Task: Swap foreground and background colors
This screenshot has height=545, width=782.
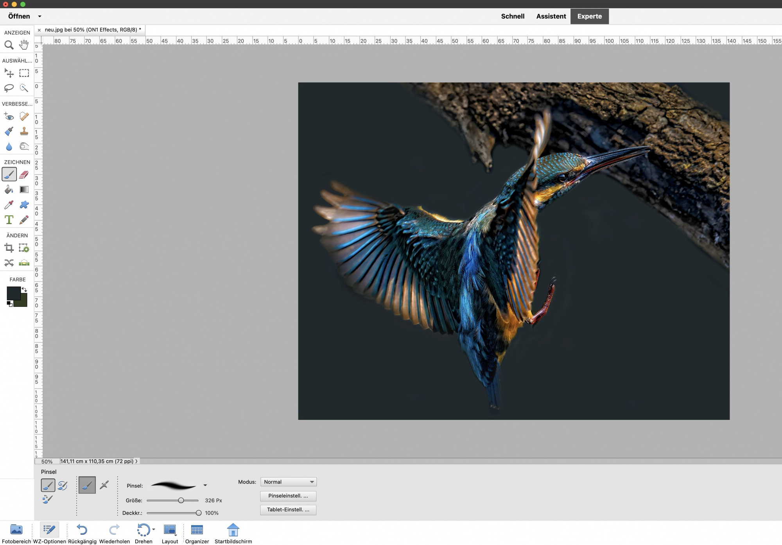Action: point(24,290)
